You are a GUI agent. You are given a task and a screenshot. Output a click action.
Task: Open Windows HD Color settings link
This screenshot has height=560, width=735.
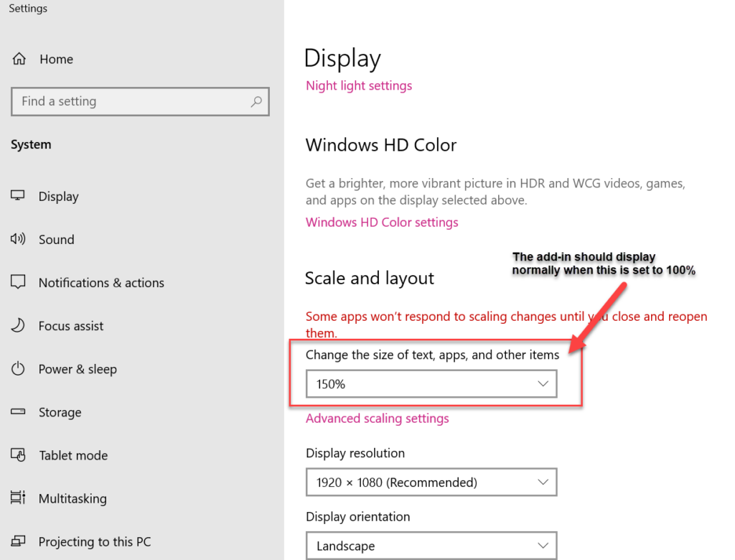point(382,222)
